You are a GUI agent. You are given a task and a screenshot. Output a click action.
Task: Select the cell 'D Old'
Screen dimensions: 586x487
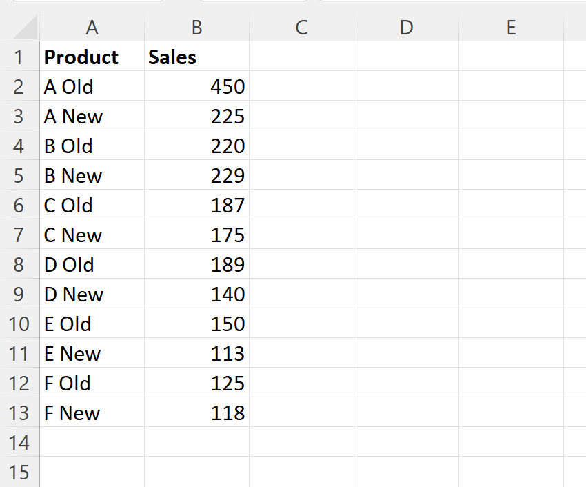(x=92, y=264)
